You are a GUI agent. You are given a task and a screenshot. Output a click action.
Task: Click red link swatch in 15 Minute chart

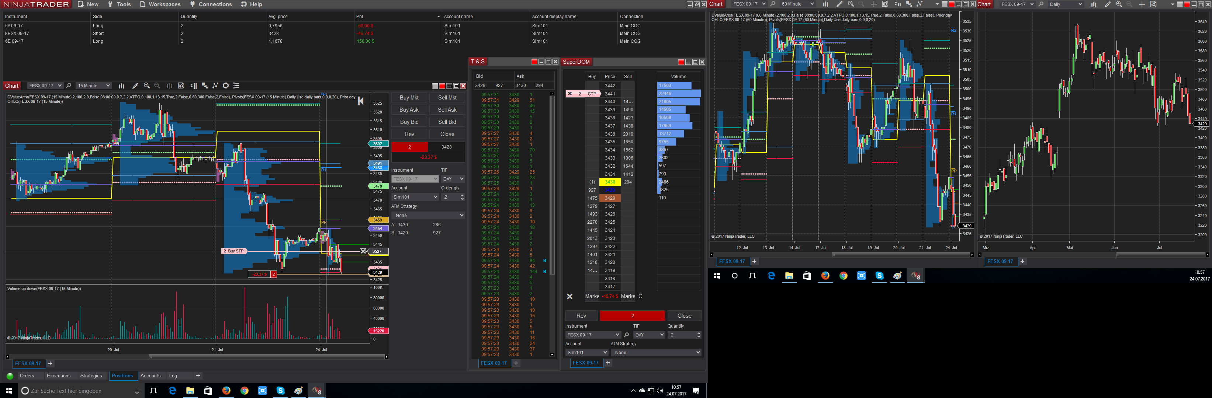click(x=442, y=85)
